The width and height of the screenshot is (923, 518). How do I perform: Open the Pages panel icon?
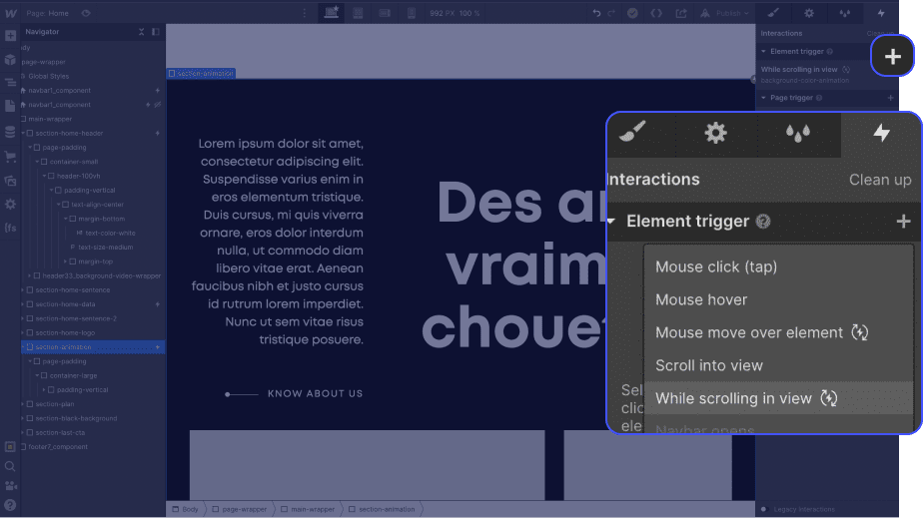(10, 106)
